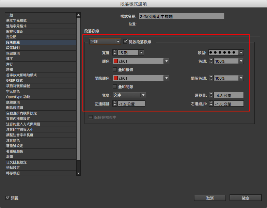This screenshot has width=267, height=208.
Task: Click the category list scroll up arrow
Action: (x=78, y=15)
